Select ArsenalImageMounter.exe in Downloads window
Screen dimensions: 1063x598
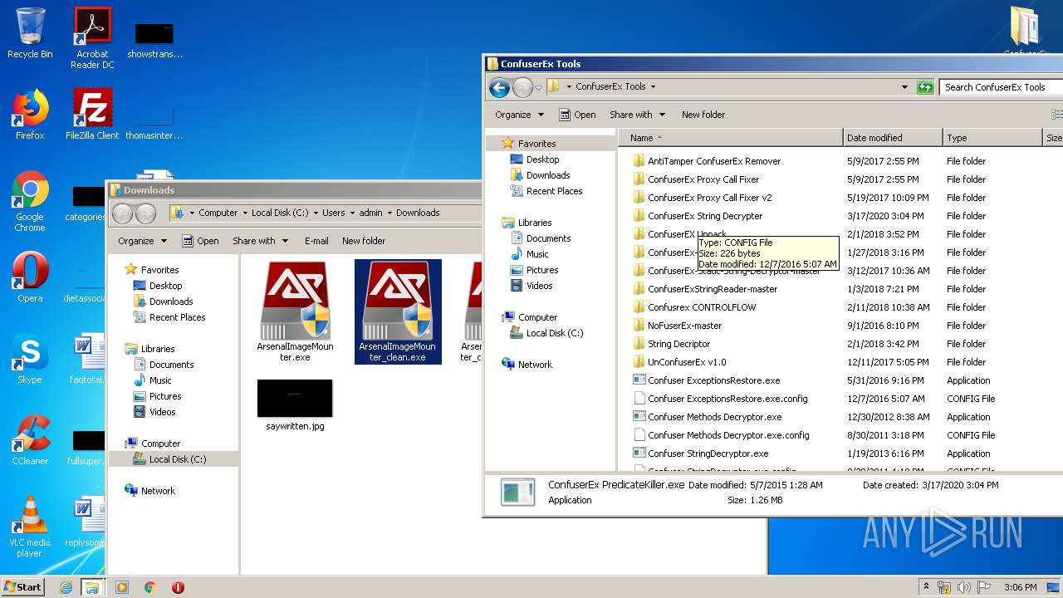click(295, 312)
